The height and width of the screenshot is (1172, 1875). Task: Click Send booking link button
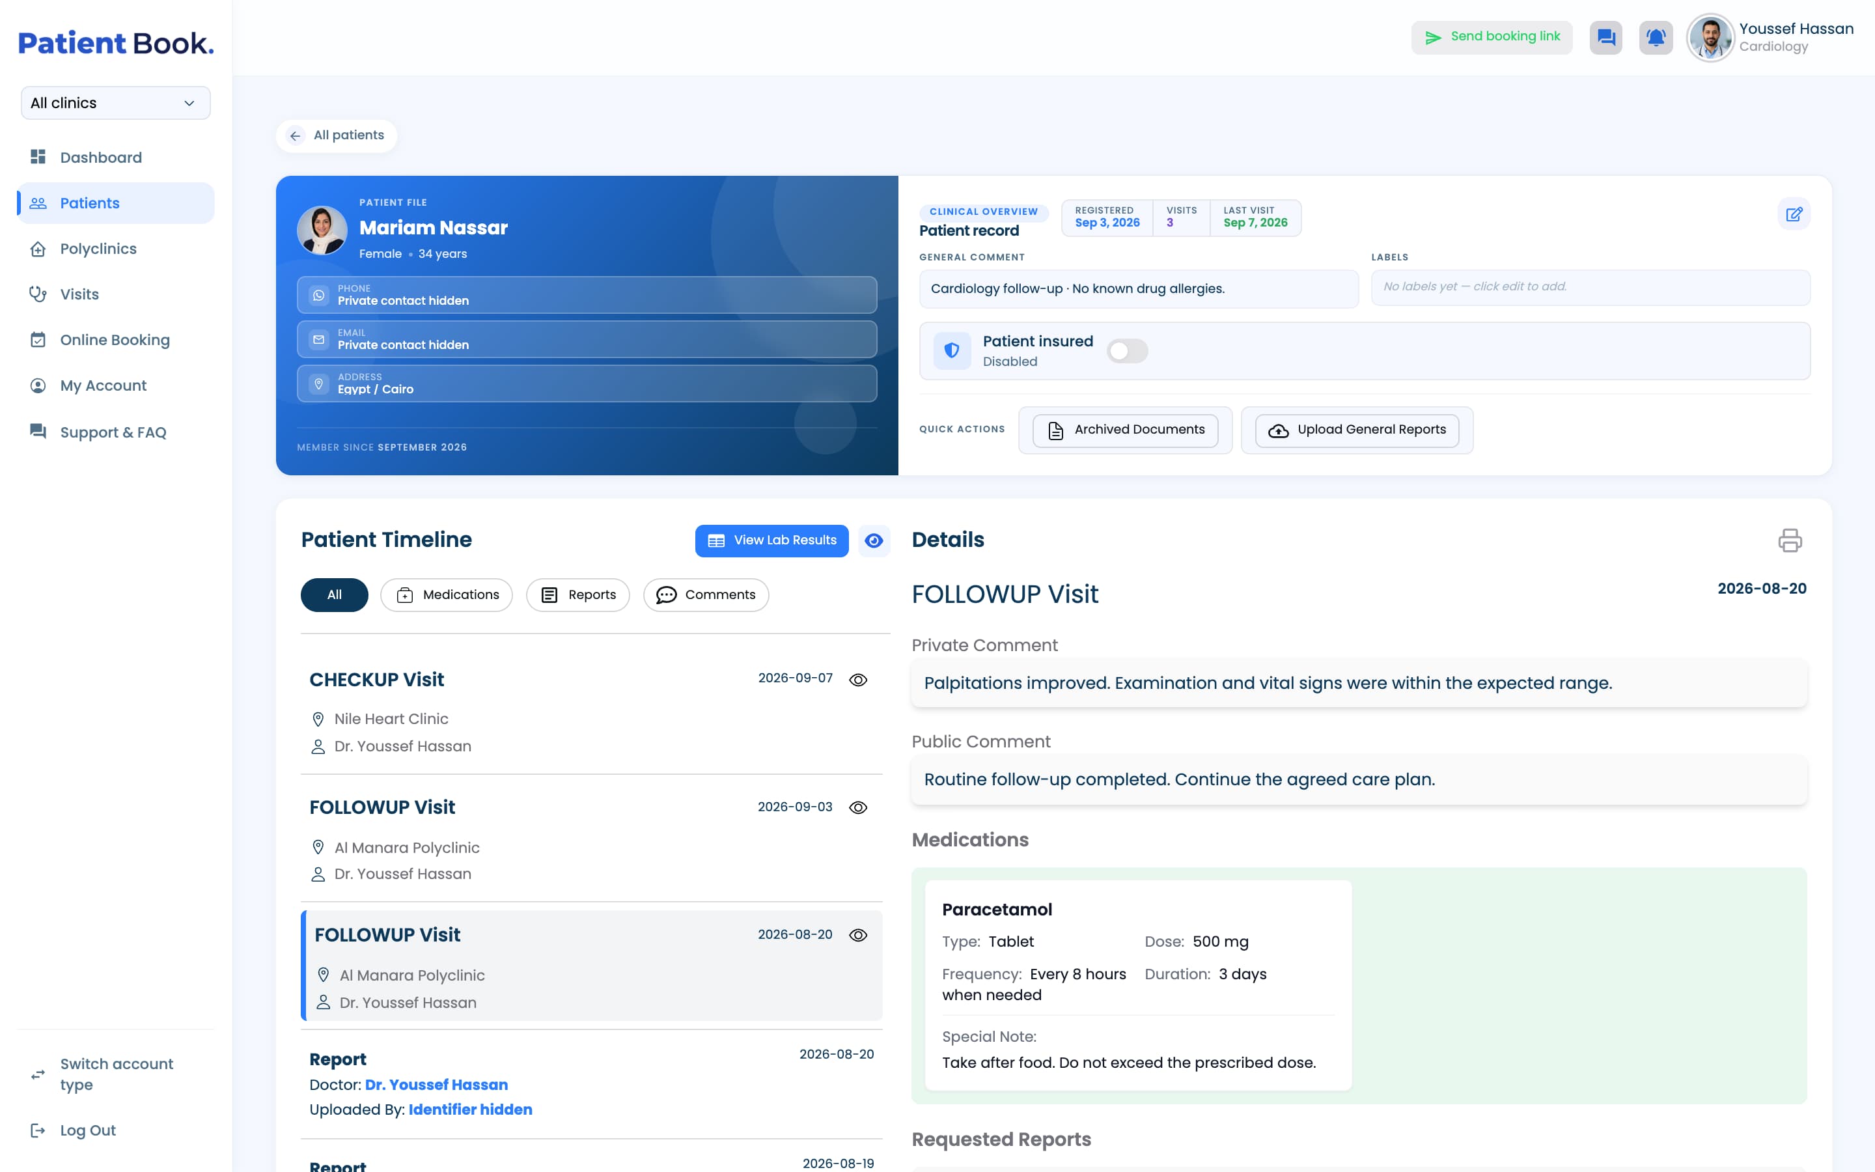click(x=1492, y=37)
